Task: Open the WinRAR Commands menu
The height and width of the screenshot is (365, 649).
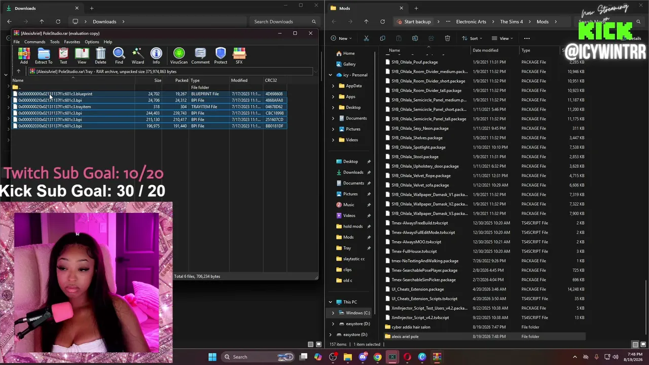Action: click(34, 42)
